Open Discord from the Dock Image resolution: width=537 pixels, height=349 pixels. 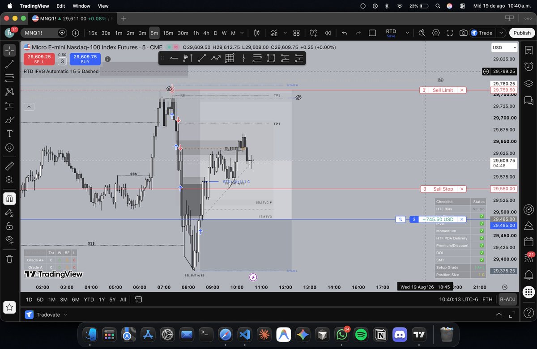pos(399,334)
